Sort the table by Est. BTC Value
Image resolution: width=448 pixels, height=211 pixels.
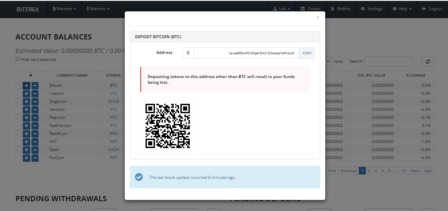point(372,76)
